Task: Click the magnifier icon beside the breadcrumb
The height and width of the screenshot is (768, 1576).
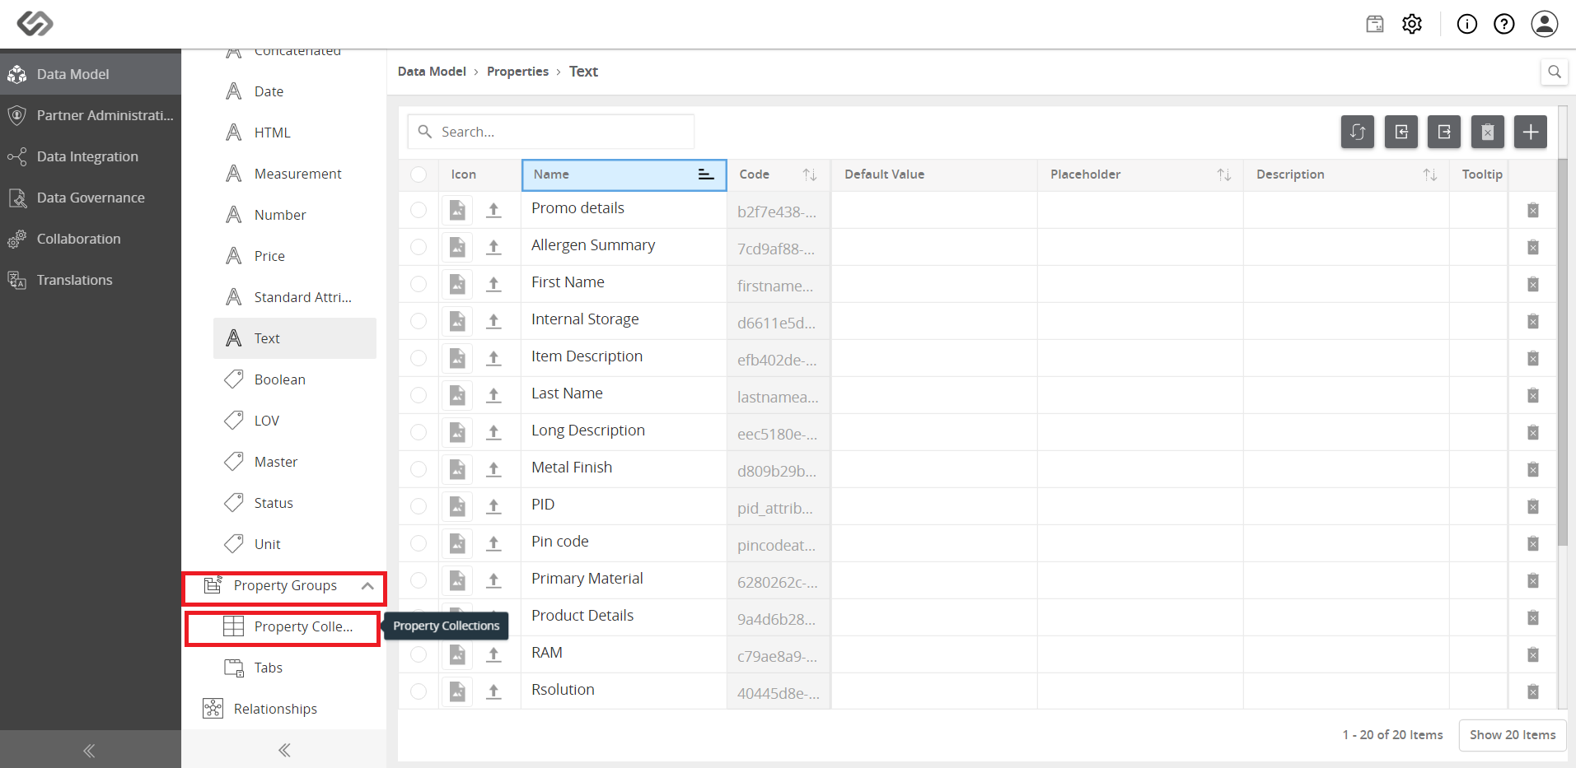Action: click(1555, 72)
